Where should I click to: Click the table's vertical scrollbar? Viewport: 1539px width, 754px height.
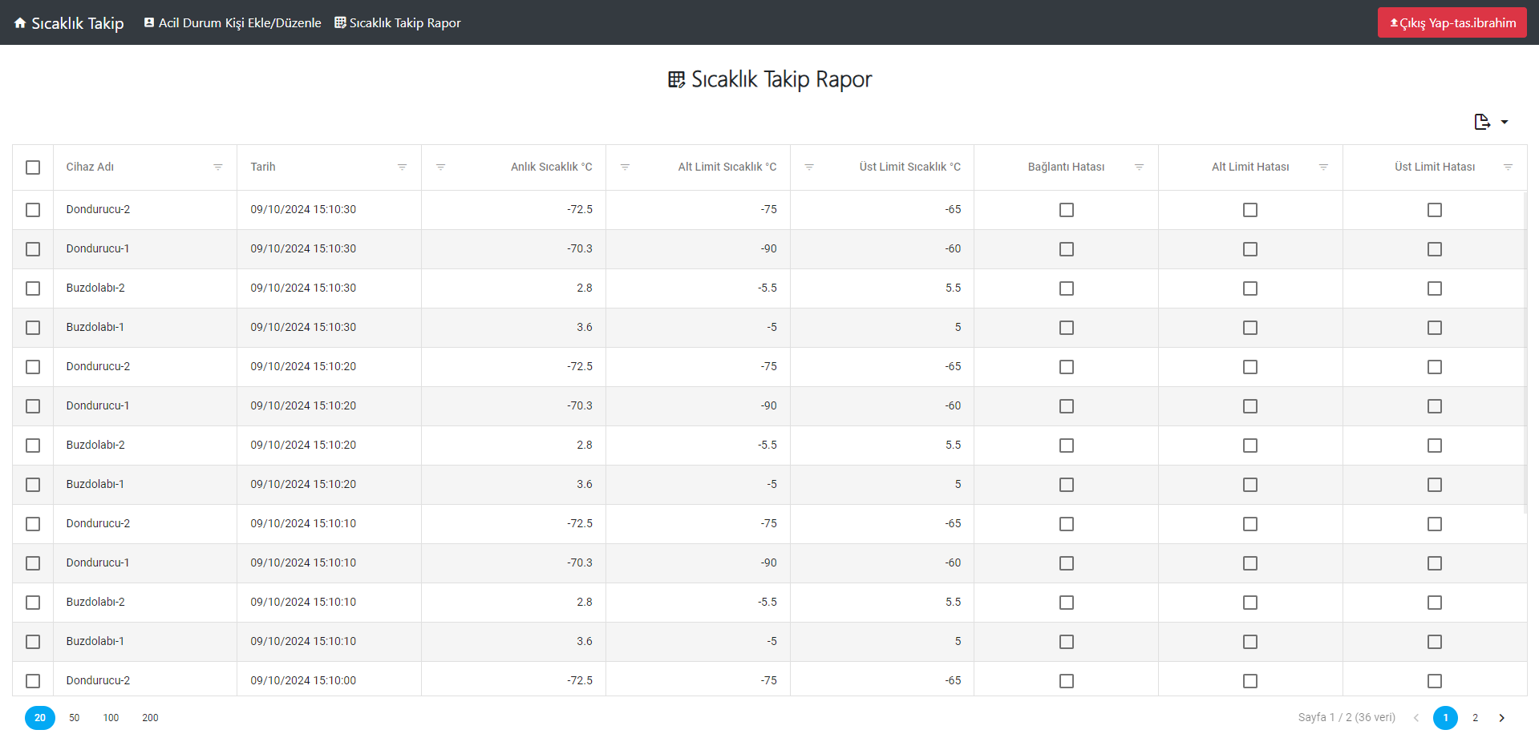1525,353
